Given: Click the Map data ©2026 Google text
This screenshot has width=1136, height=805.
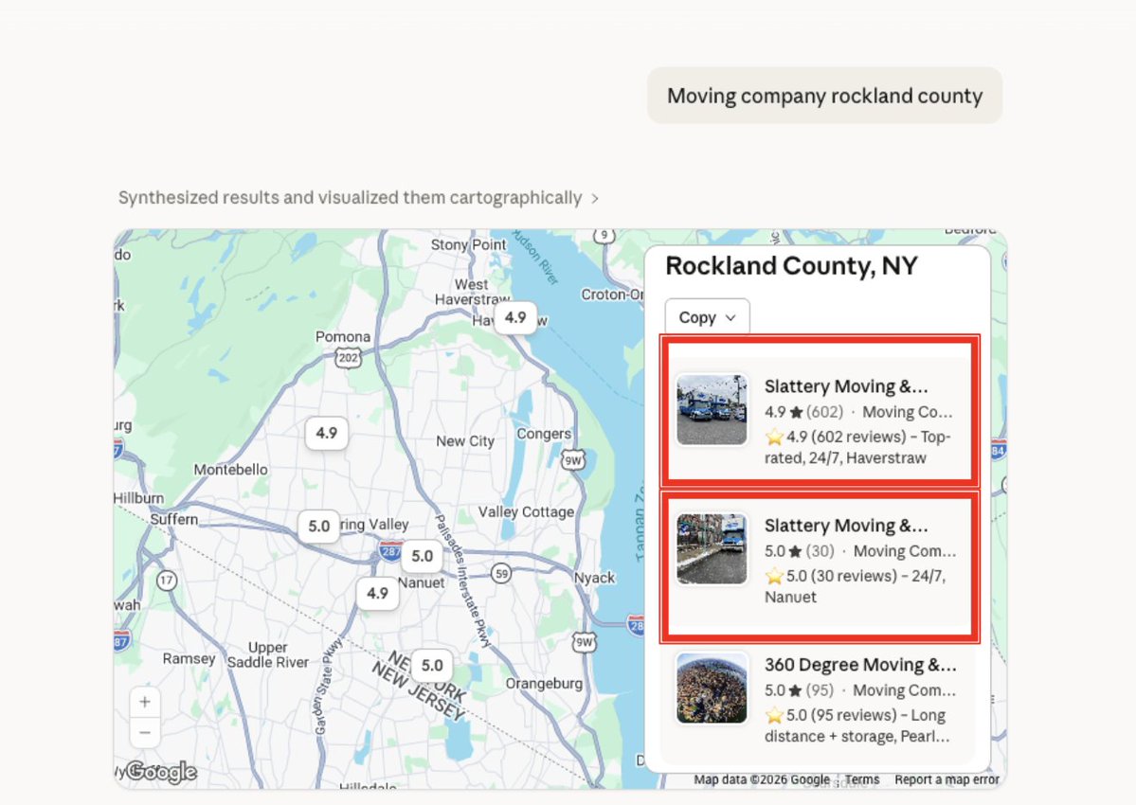Looking at the screenshot, I should (762, 779).
